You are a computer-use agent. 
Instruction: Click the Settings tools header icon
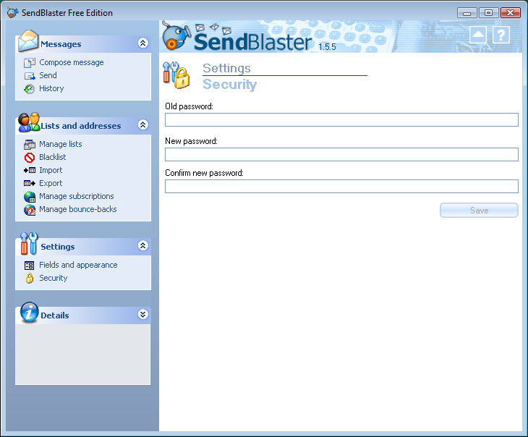[x=29, y=243]
